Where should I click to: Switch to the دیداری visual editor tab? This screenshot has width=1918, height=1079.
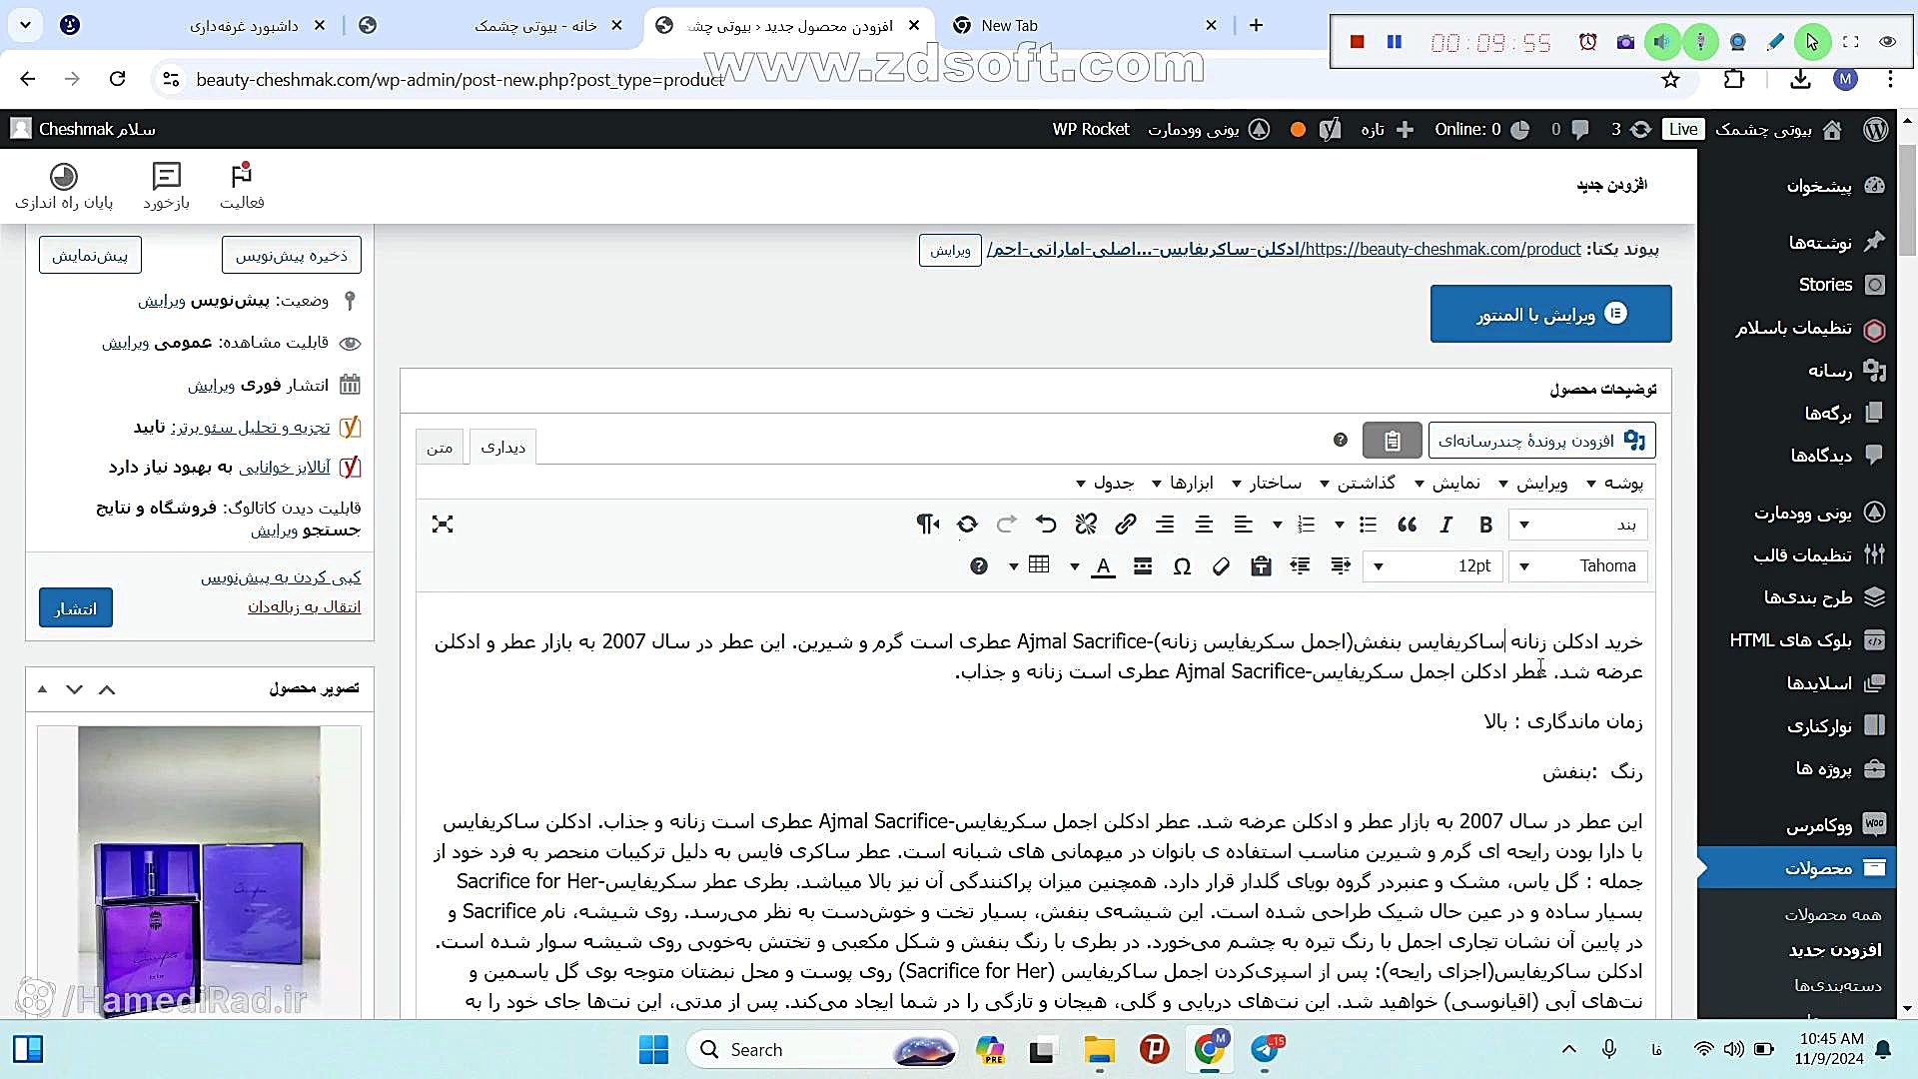tap(502, 448)
